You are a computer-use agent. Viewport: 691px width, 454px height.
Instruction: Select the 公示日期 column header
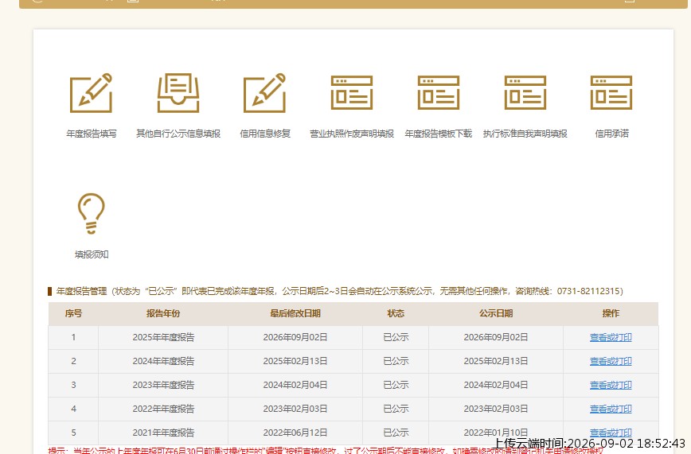click(496, 313)
